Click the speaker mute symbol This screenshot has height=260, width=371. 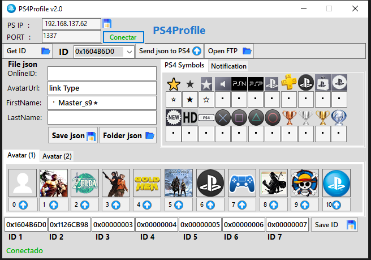pos(223,84)
